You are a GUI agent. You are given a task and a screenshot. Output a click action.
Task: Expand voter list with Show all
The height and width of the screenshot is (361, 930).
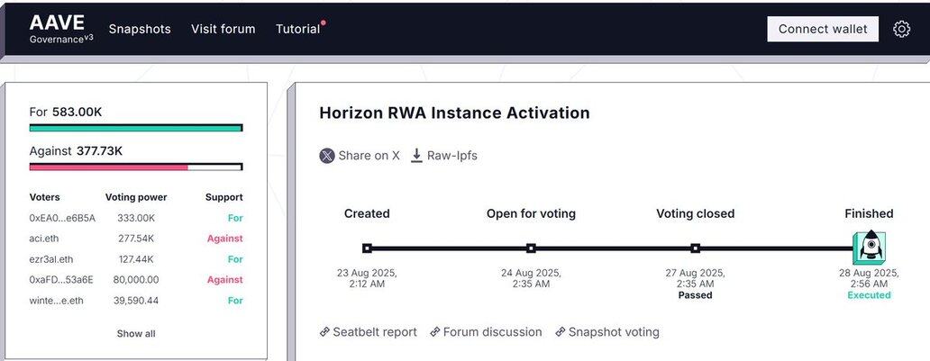(x=136, y=334)
